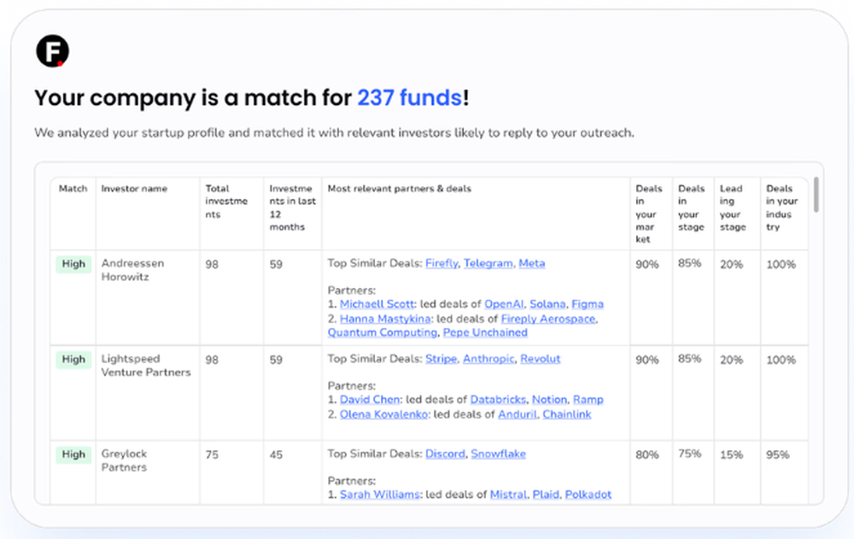Open the Telegram similar deal link

click(488, 263)
